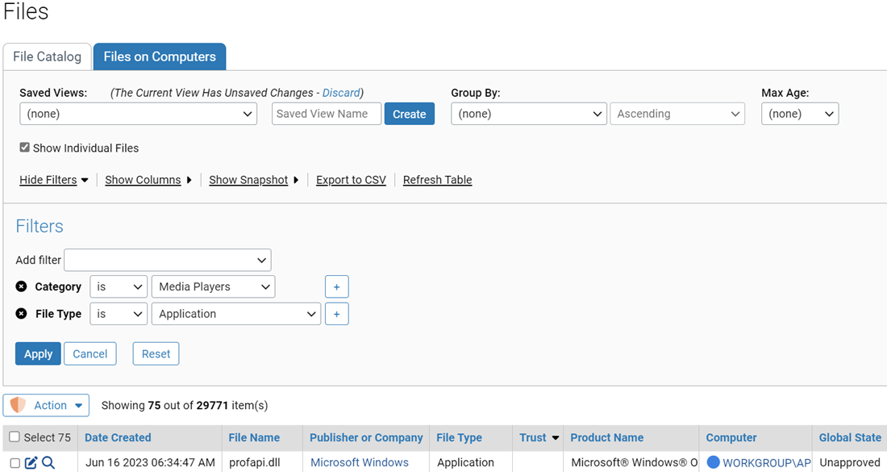Remove the File Type filter with its X icon
The height and width of the screenshot is (472, 887).
coord(22,314)
